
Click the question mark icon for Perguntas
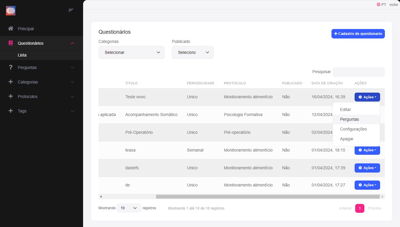coord(11,67)
